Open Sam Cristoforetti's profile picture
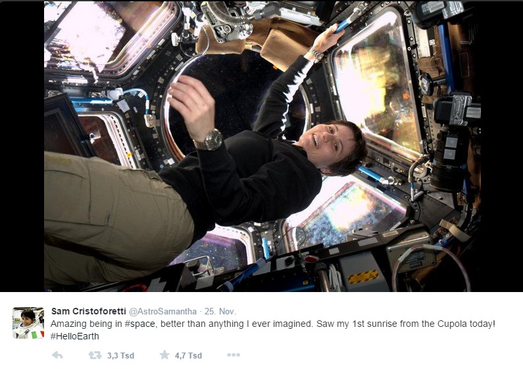Image resolution: width=523 pixels, height=369 pixels. [28, 323]
